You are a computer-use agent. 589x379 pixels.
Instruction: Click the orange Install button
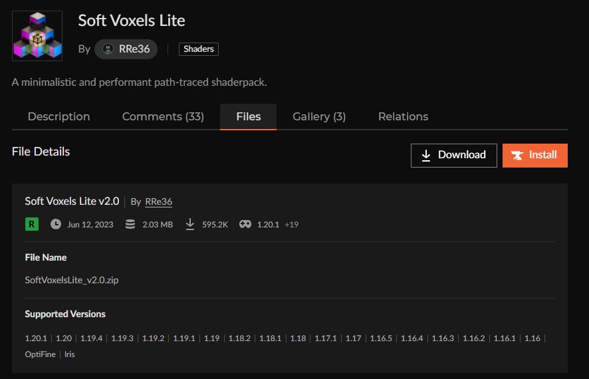tap(535, 155)
